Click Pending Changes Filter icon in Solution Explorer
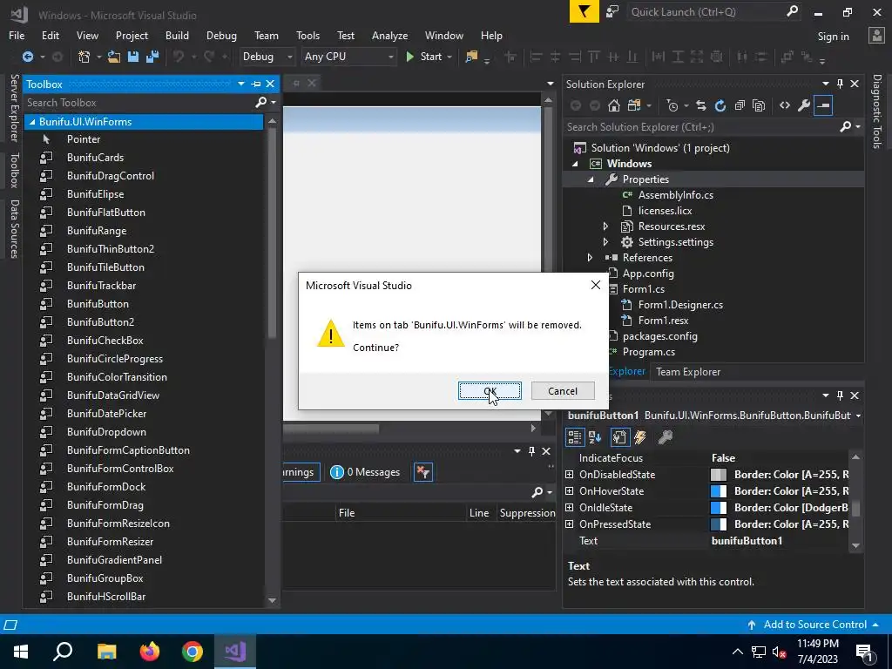The image size is (892, 669). 672,105
